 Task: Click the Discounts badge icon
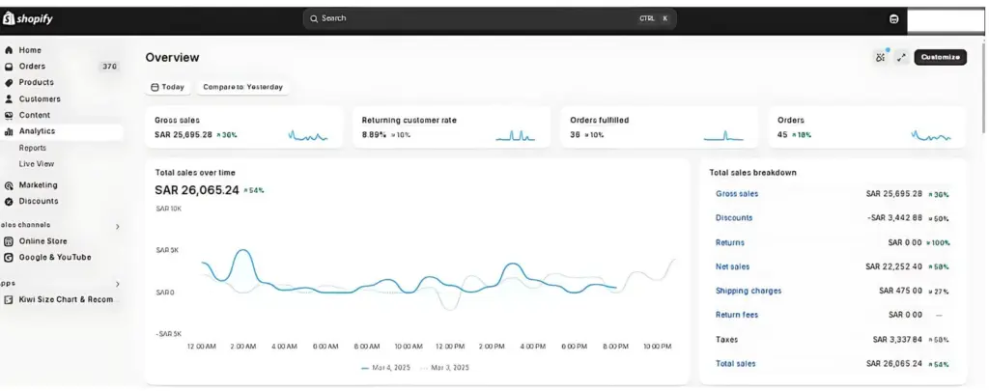click(x=9, y=202)
